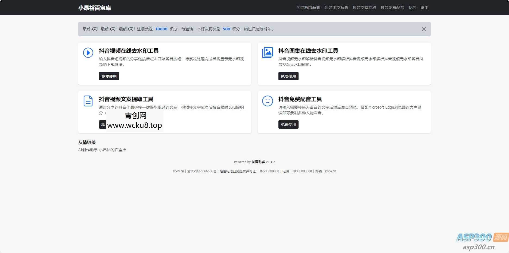
Task: Click the 小昂裕百宝库 site logo
Action: click(94, 8)
